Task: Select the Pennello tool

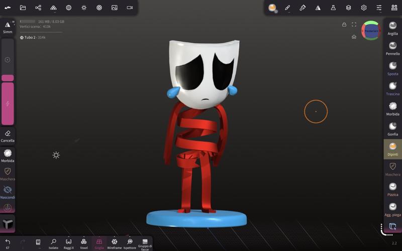Action: [x=392, y=48]
